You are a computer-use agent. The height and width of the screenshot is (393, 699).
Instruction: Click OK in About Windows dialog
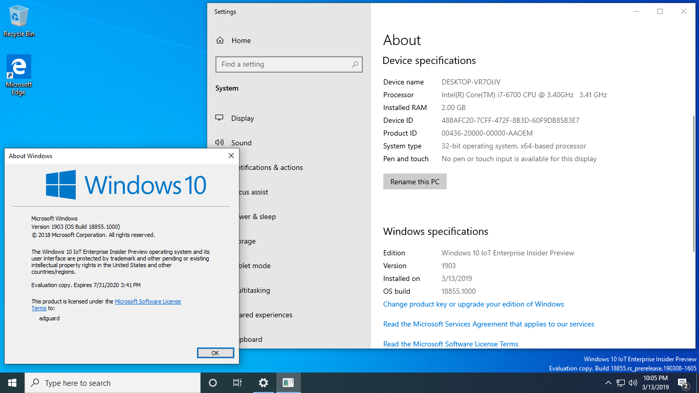[215, 353]
